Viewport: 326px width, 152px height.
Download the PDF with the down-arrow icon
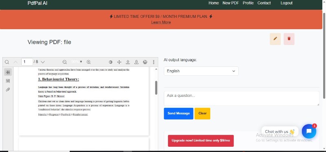pyautogui.click(x=137, y=62)
